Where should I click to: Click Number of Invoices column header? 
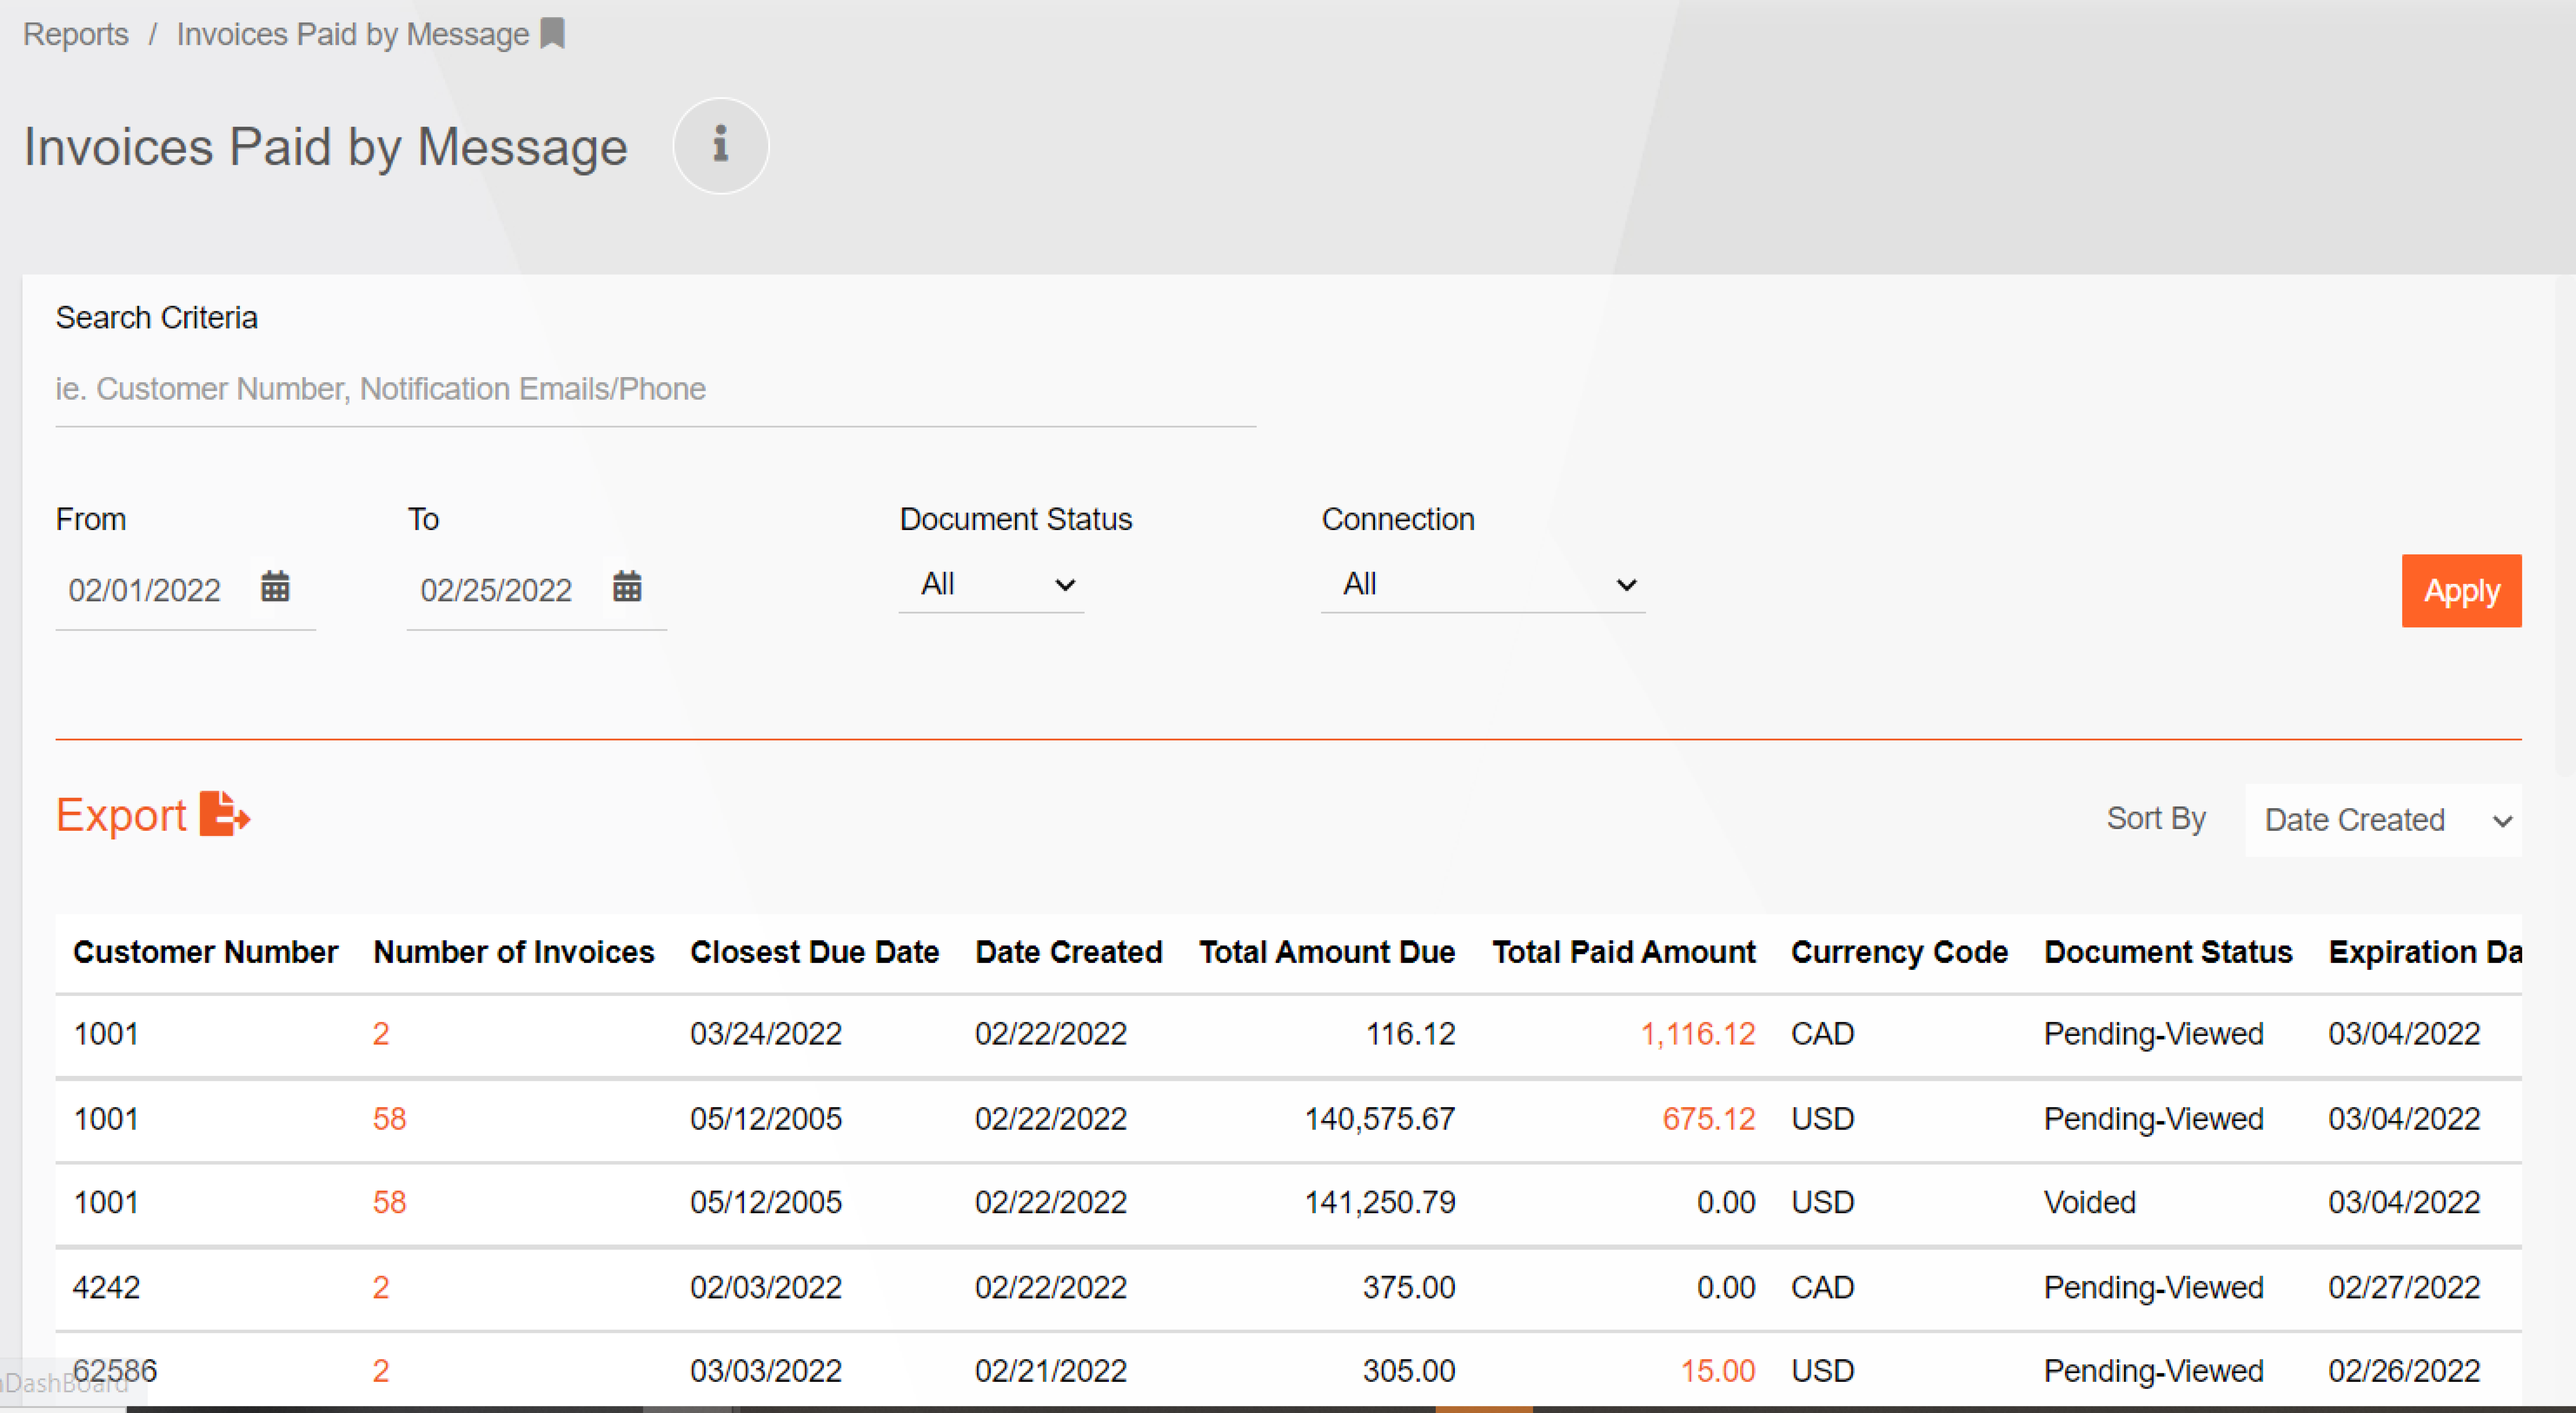514,952
